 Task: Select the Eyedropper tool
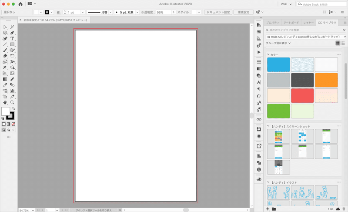pyautogui.click(x=5, y=85)
